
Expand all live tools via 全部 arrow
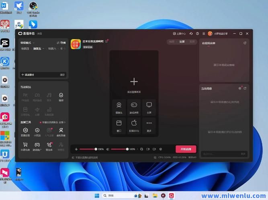click(x=62, y=122)
